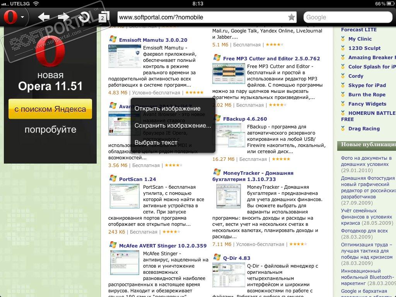Click the 'с поиском Яндекса' yellow button
Image resolution: width=396 pixels, height=297 pixels.
[x=50, y=109]
